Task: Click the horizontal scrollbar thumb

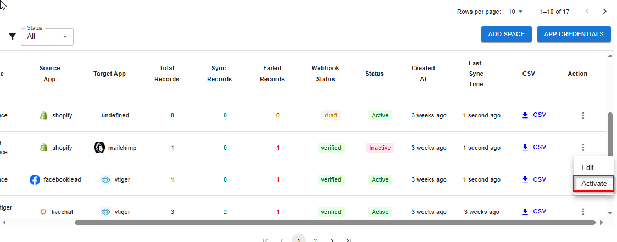Action: 335,222
